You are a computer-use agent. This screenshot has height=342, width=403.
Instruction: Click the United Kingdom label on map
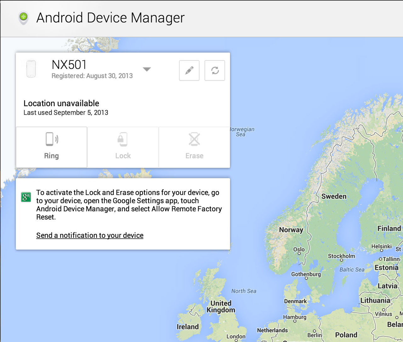[x=221, y=306]
